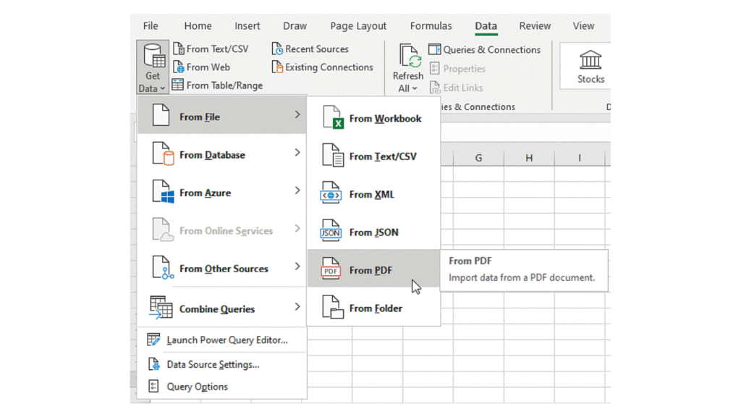Click the Recent Sources label
Viewport: 741px width, 417px height.
click(x=317, y=49)
